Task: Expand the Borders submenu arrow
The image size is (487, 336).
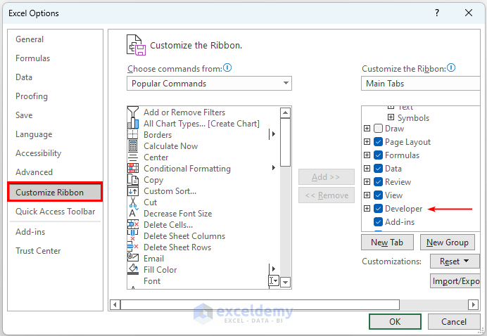Action: coord(273,134)
